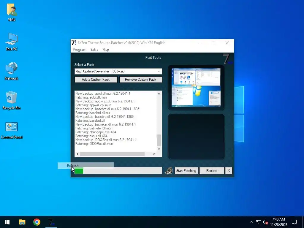Close the Se7en Theme Source Patcher window

227,43
